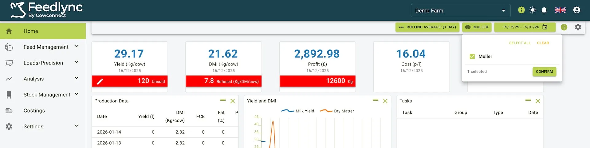Screen dimensions: 590x148
Task: Click the Type column header in Tasks
Action: pos(498,113)
